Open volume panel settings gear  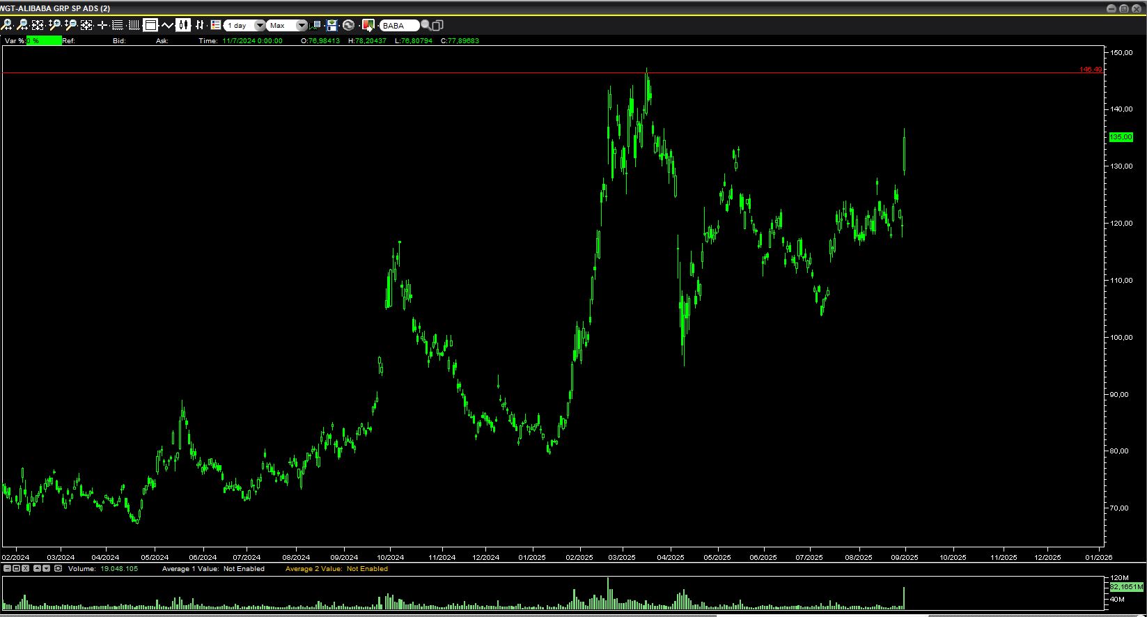pos(58,568)
